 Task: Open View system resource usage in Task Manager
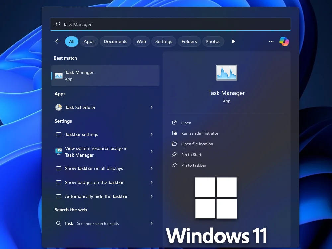click(x=106, y=152)
